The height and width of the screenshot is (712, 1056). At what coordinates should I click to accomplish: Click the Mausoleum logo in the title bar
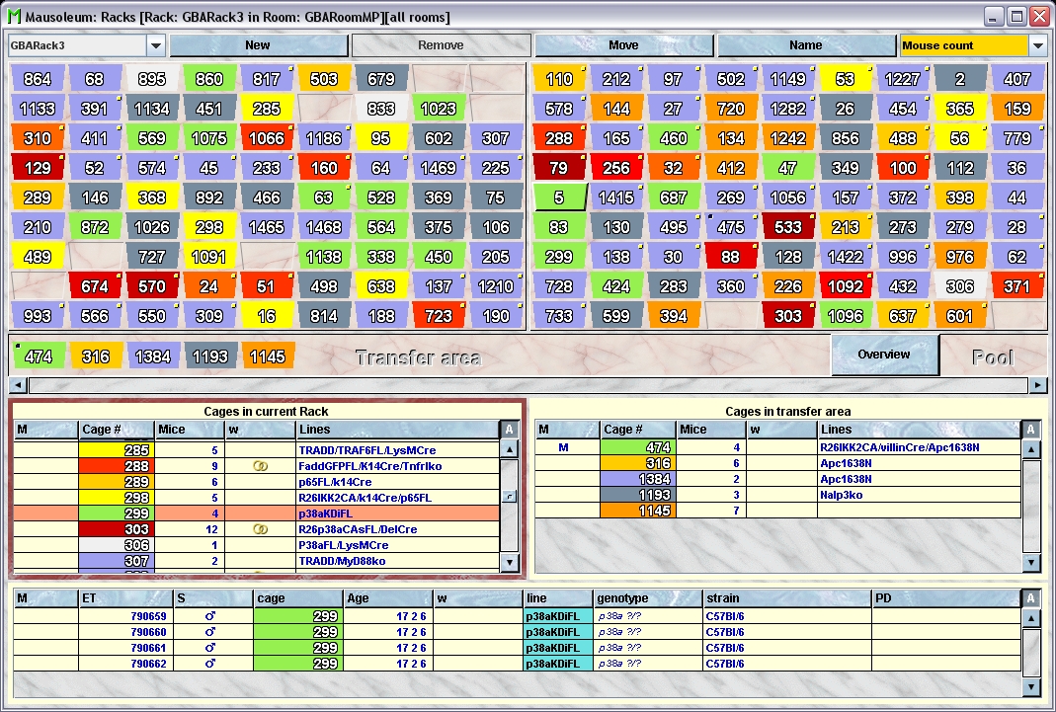point(14,16)
